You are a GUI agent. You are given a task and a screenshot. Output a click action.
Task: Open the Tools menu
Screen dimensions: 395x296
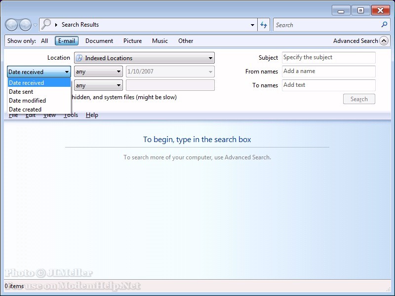(71, 115)
